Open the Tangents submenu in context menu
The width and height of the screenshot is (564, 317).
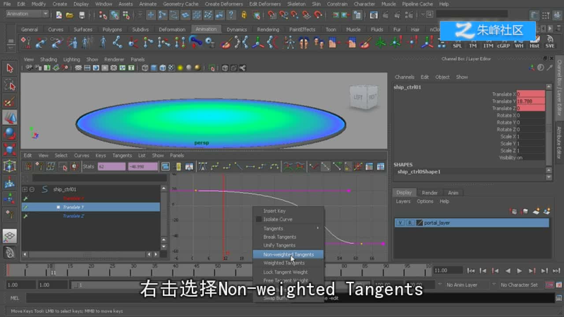(x=288, y=229)
